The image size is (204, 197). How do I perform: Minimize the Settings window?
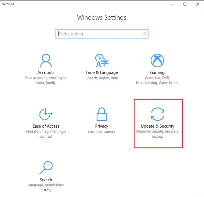[x=173, y=4]
